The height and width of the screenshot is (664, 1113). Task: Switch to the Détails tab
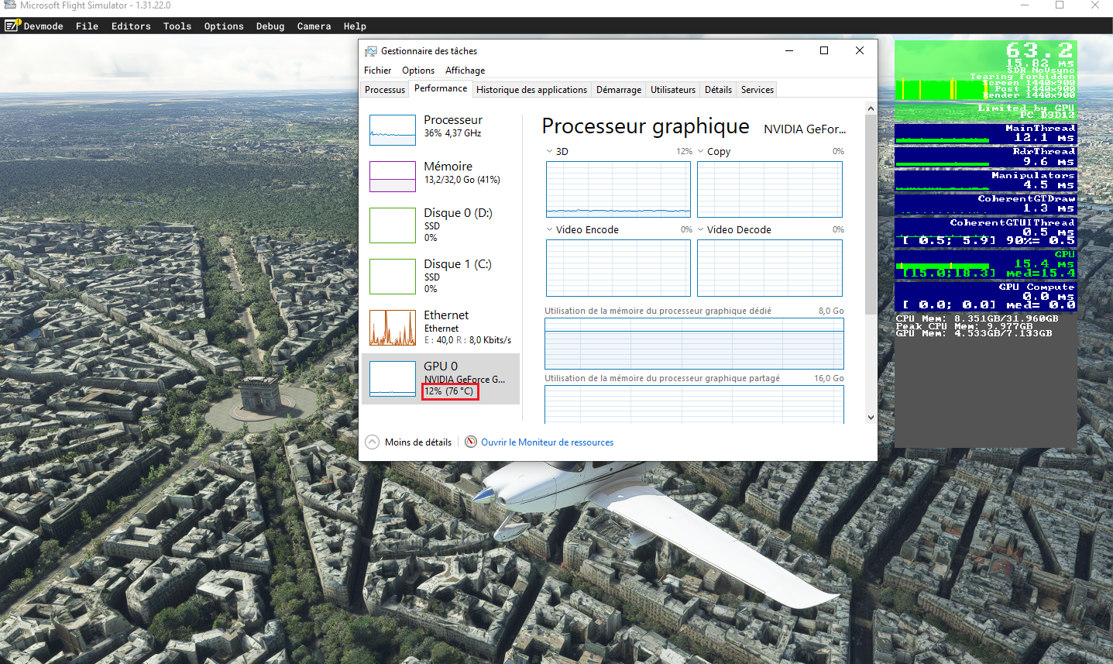pos(718,90)
